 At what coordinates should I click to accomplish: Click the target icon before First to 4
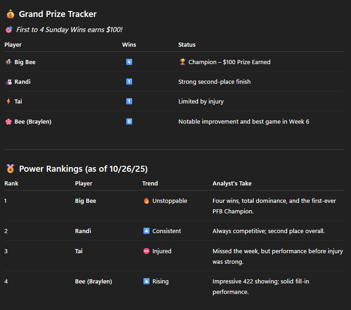[x=9, y=30]
